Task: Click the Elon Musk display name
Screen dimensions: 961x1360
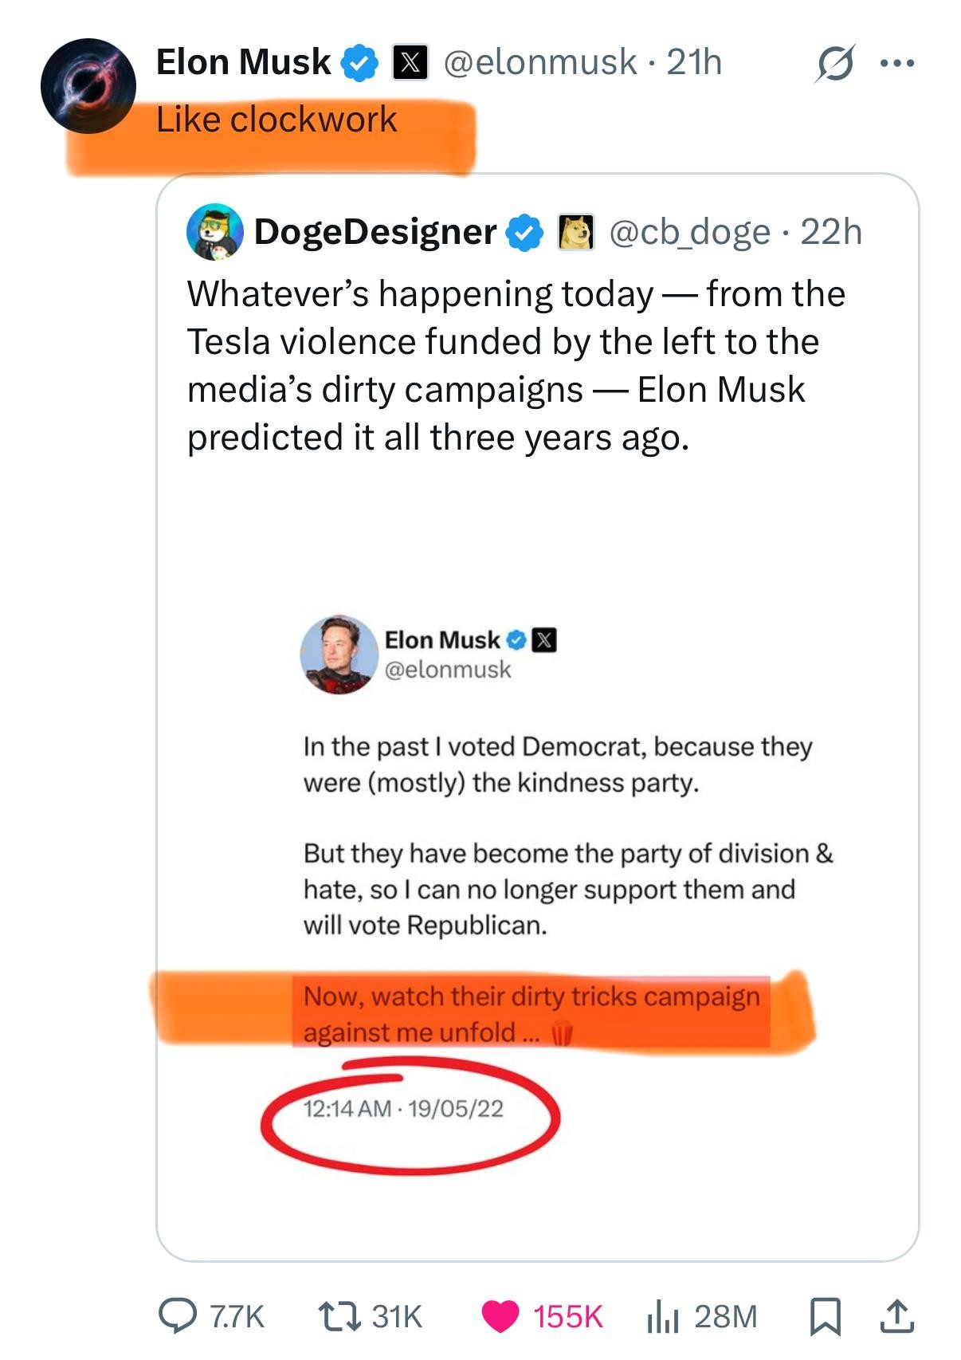Action: pos(243,62)
